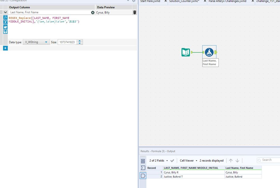Decrease the Size value stepper
This screenshot has height=188, width=280.
tap(80, 43)
